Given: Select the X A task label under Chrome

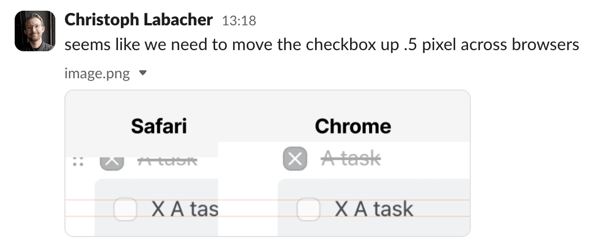Looking at the screenshot, I should [374, 209].
